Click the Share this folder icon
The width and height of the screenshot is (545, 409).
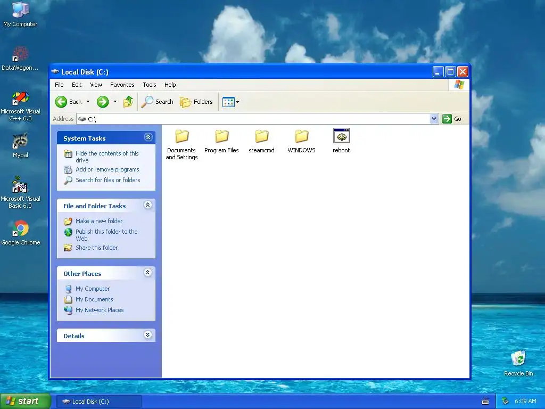point(68,248)
